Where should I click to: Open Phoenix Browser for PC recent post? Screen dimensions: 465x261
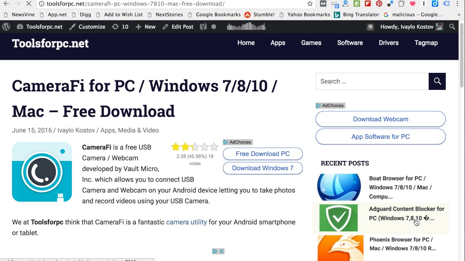[403, 244]
